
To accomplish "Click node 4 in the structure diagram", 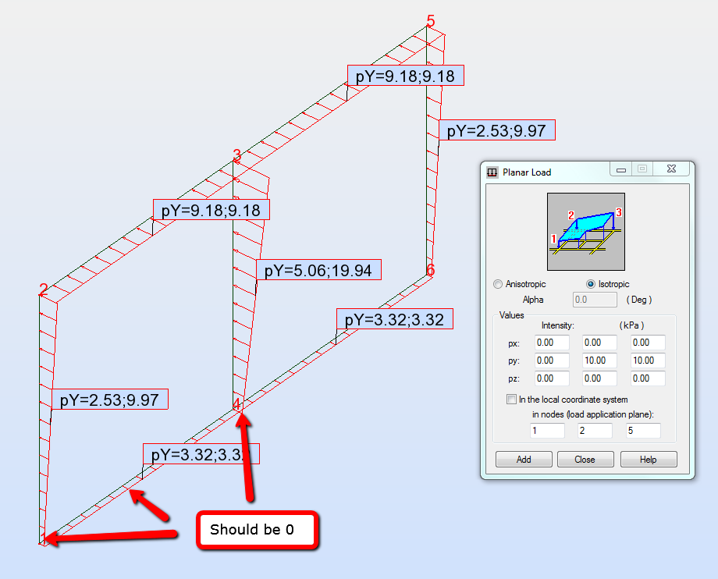I will click(236, 404).
